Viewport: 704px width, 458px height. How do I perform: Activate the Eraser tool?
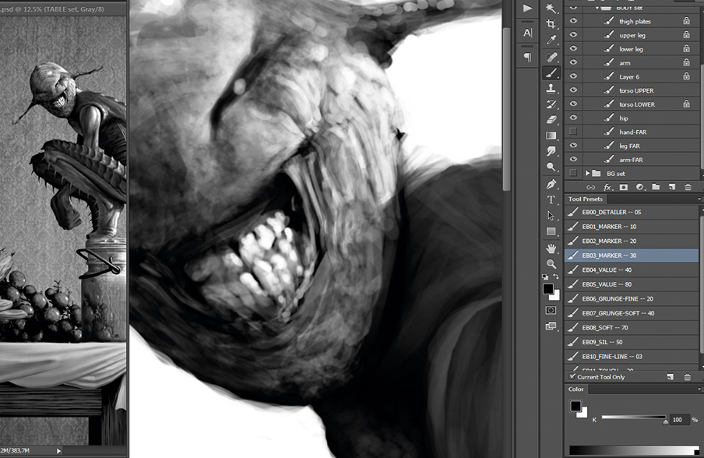(x=551, y=120)
